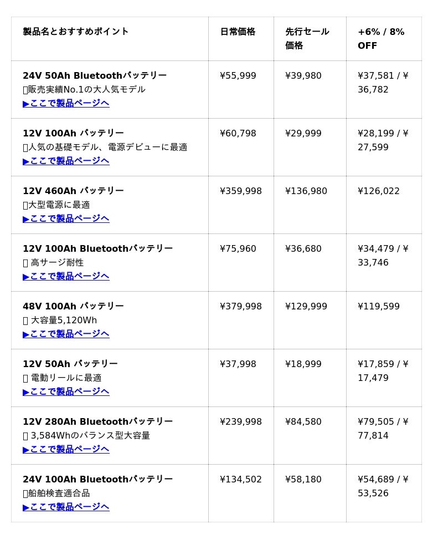
Task: Open the 48V 100Ah battery product page link
Action: coord(66,334)
